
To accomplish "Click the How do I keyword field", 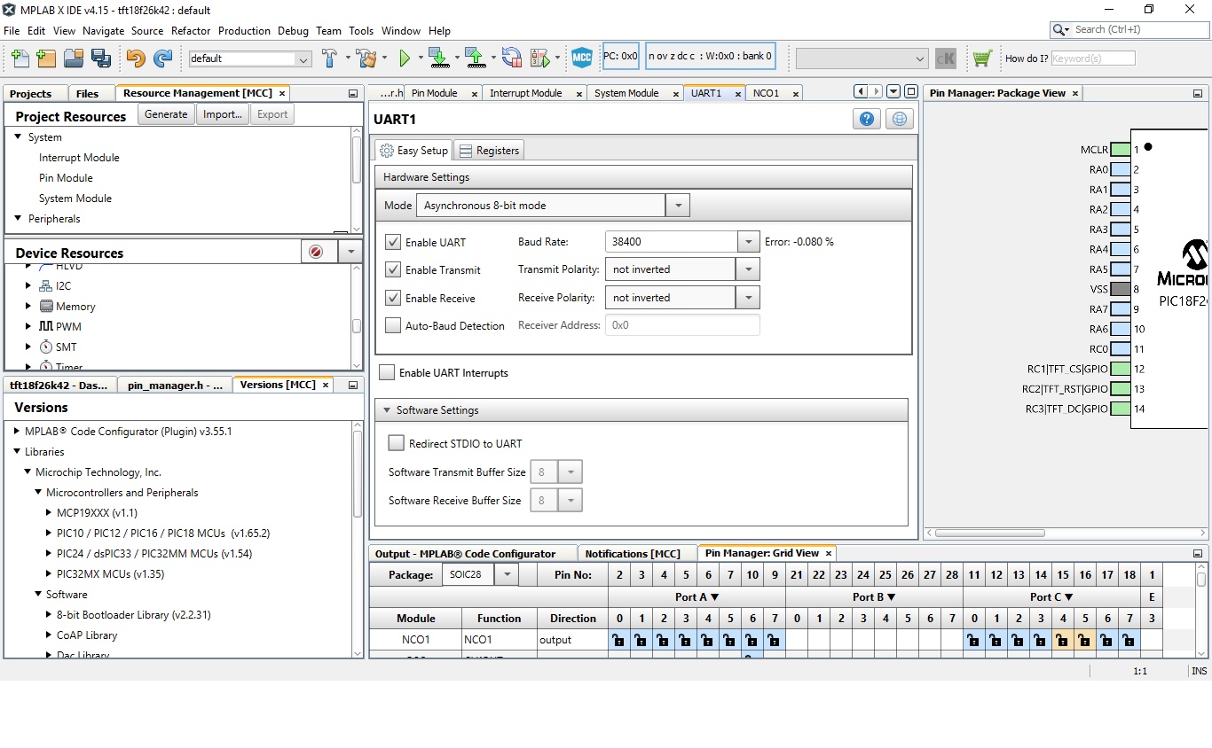I will [x=1093, y=58].
